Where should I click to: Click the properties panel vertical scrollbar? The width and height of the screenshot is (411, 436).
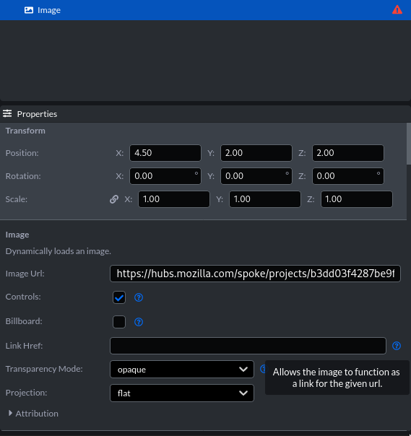(x=409, y=144)
